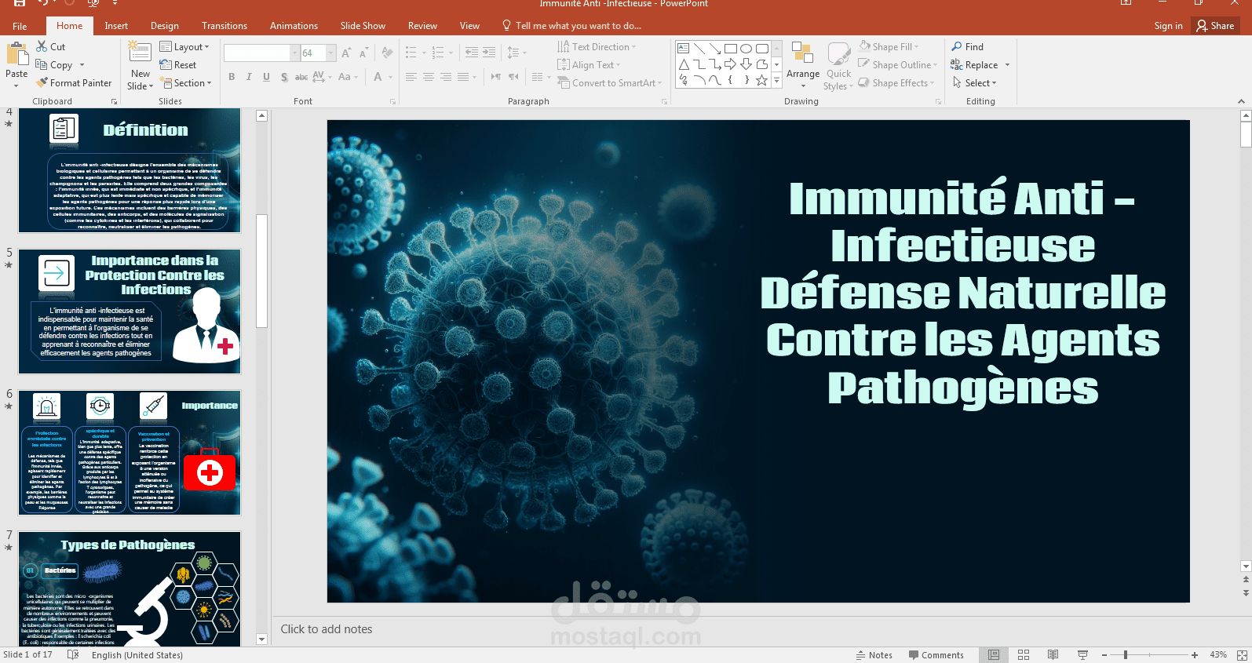Activate the Format Painter brush

coord(74,83)
